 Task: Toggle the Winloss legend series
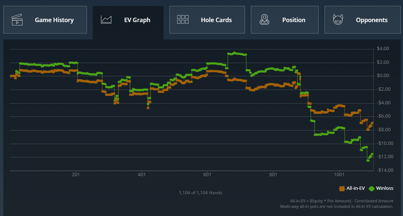(381, 188)
